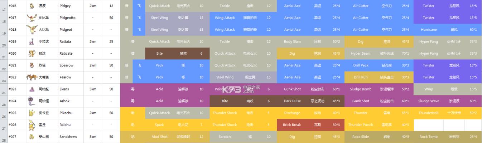The width and height of the screenshot is (482, 143).
Task: Select the Raichu sprite image
Action: tap(32, 125)
